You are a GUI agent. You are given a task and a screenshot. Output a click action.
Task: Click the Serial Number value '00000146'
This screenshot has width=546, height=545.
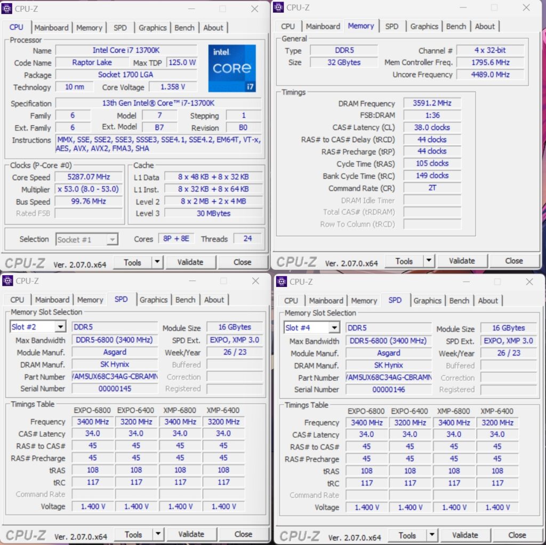pyautogui.click(x=389, y=389)
